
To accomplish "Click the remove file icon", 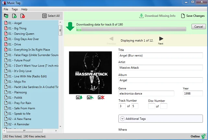I will tap(23, 16).
